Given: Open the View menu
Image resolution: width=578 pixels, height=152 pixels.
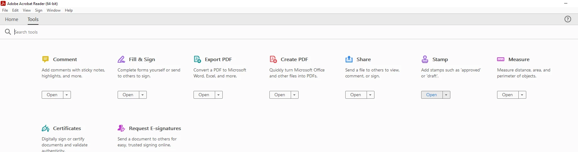Looking at the screenshot, I should (27, 10).
